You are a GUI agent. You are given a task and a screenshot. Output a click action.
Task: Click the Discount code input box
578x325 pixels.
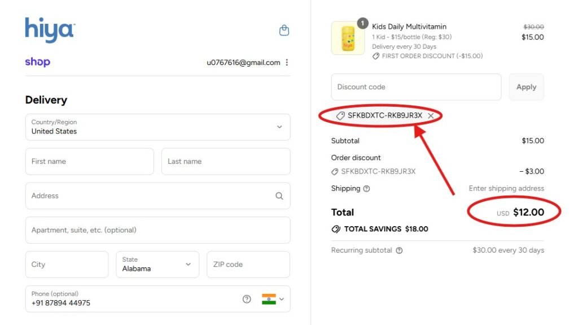pos(416,87)
